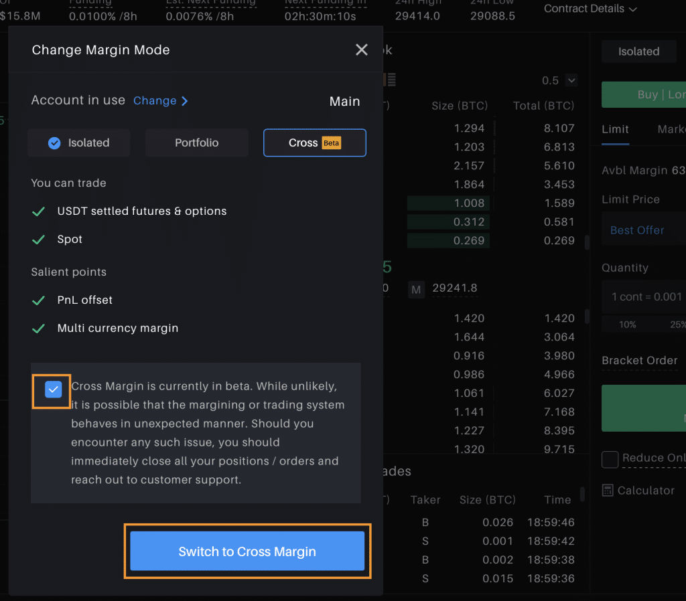Click order book size 1.644
686x601 pixels.
[x=469, y=337]
